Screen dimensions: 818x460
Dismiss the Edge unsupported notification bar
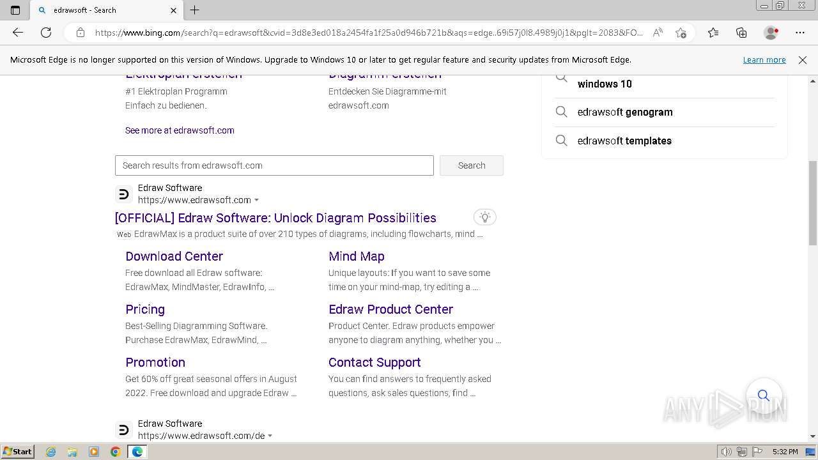[803, 60]
